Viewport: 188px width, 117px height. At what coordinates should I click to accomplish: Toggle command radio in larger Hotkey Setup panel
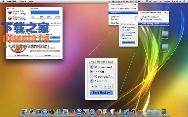click(x=91, y=67)
